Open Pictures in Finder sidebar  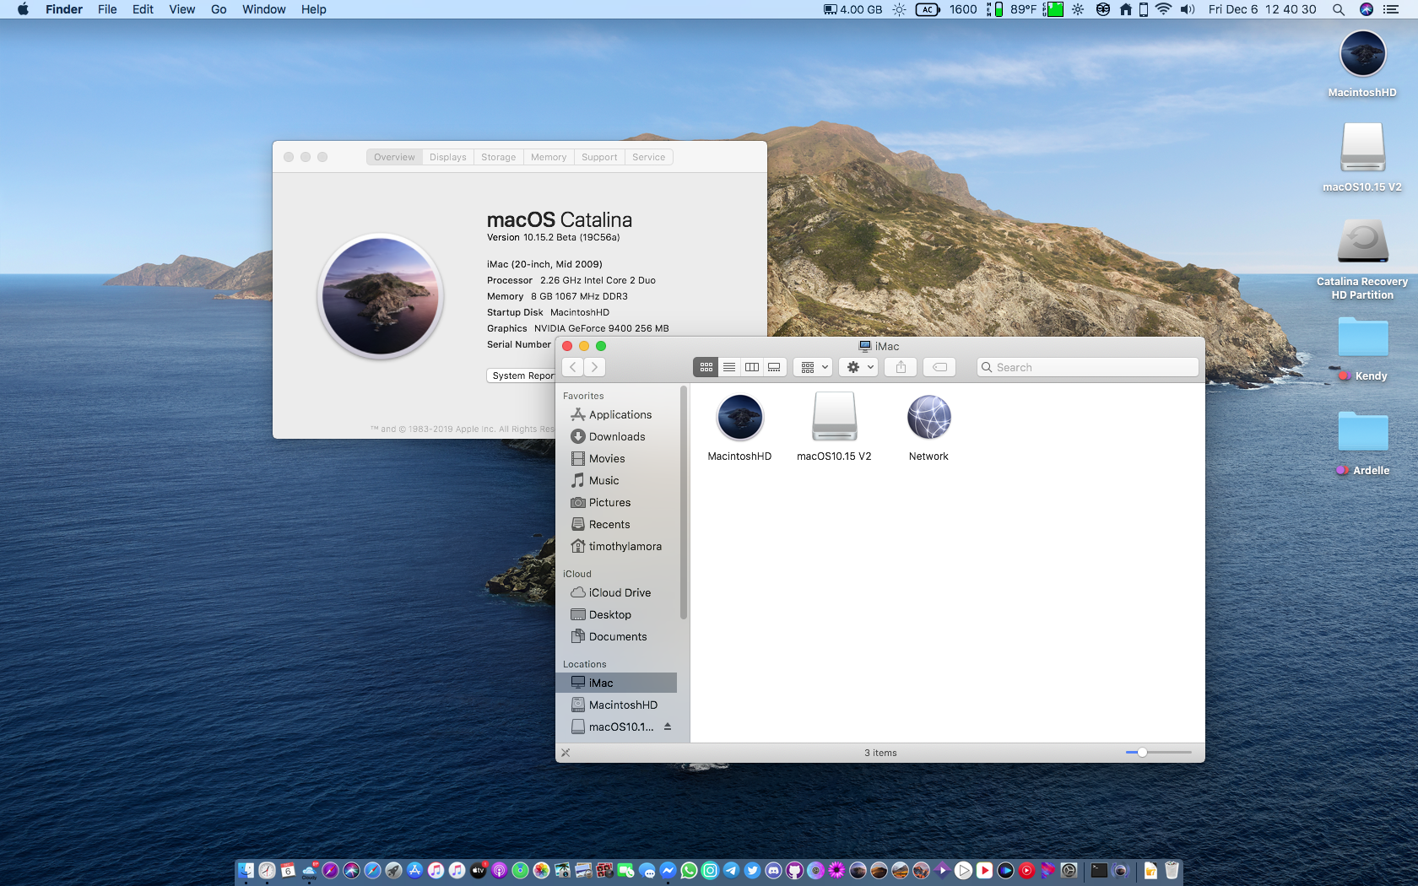(601, 502)
